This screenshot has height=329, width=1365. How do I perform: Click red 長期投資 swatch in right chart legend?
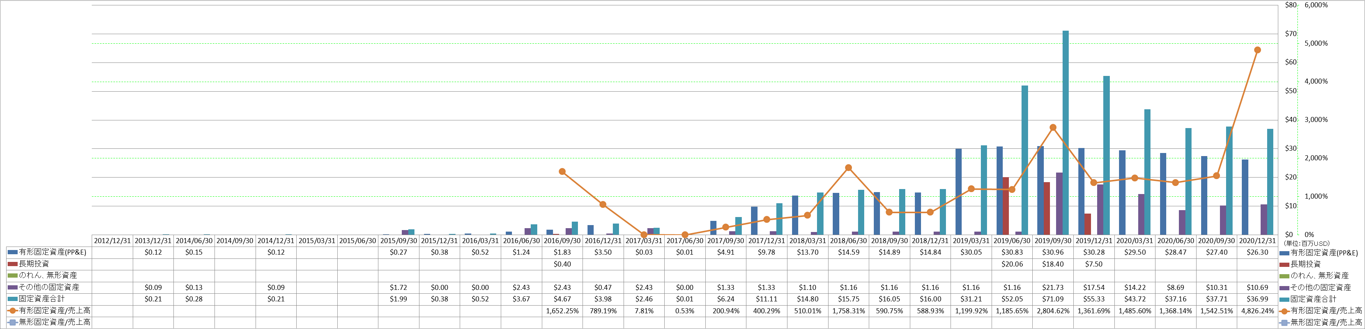pyautogui.click(x=1284, y=264)
